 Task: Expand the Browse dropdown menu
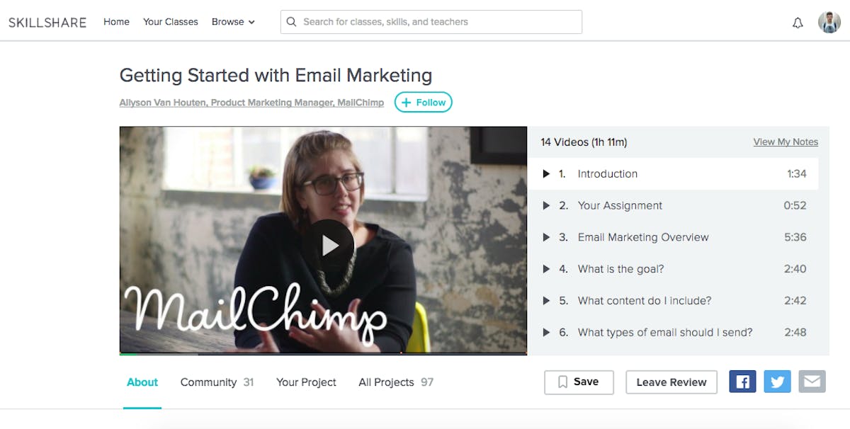233,22
